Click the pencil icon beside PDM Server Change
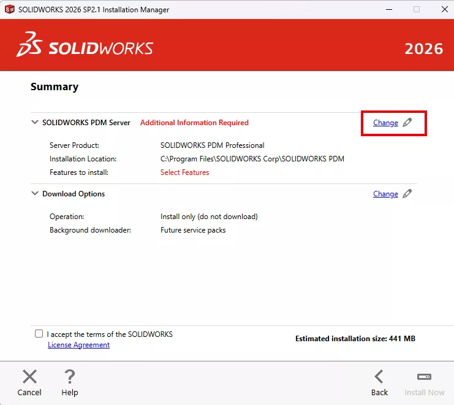This screenshot has width=454, height=405. coord(407,122)
